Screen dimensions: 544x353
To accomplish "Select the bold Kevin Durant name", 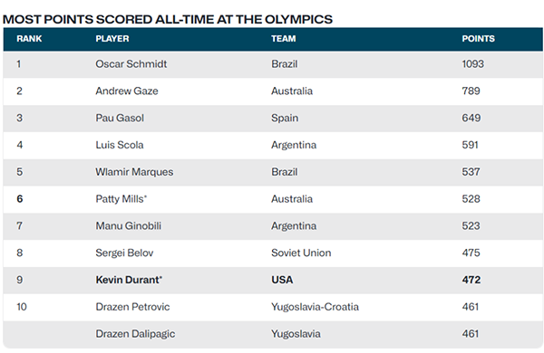I will [x=129, y=280].
